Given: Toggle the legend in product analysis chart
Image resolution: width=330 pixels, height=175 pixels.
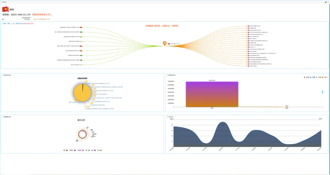Looking at the screenshot, I should coord(321,119).
